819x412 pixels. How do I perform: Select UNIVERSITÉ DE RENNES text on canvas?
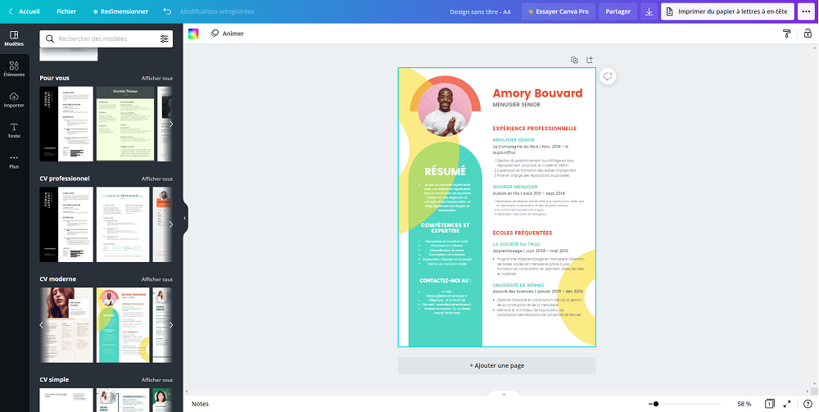coord(518,285)
